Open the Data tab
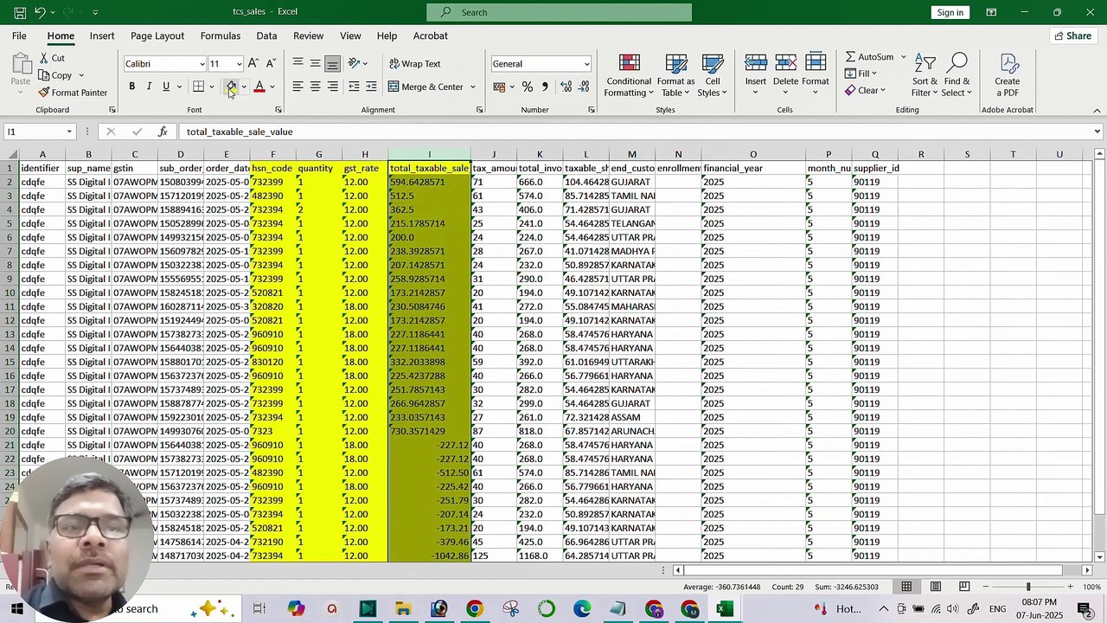1107x623 pixels. pyautogui.click(x=266, y=35)
